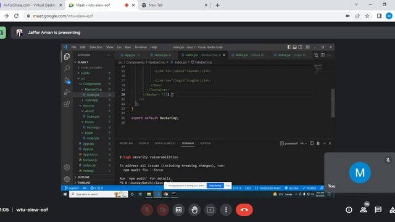
Task: Collapse the NavbarCmp folder
Action: (93, 89)
